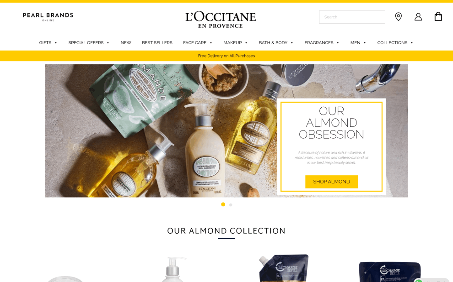Click the Shop Almond button
This screenshot has height=282, width=453.
(x=331, y=182)
